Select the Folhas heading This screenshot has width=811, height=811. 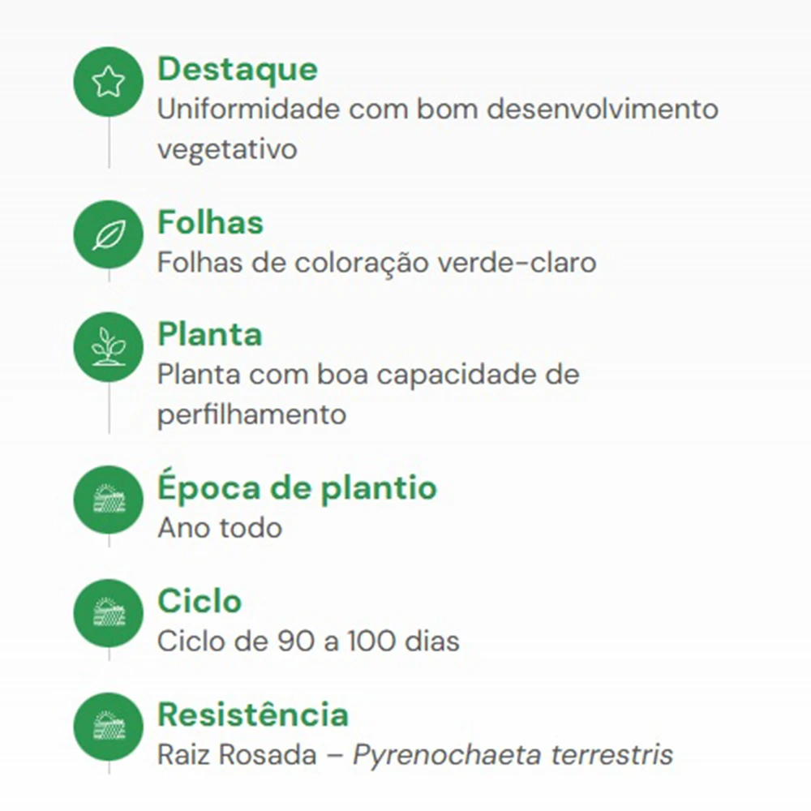(210, 222)
